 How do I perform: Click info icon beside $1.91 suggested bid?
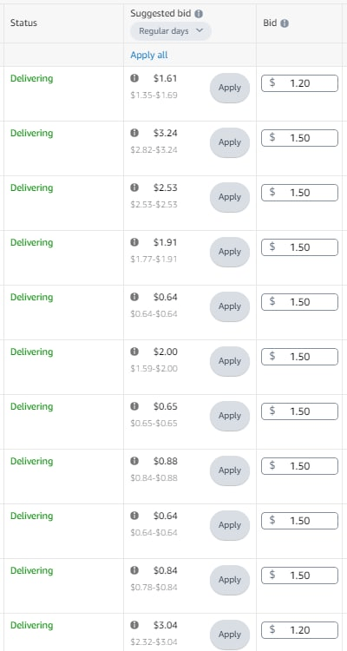[134, 242]
